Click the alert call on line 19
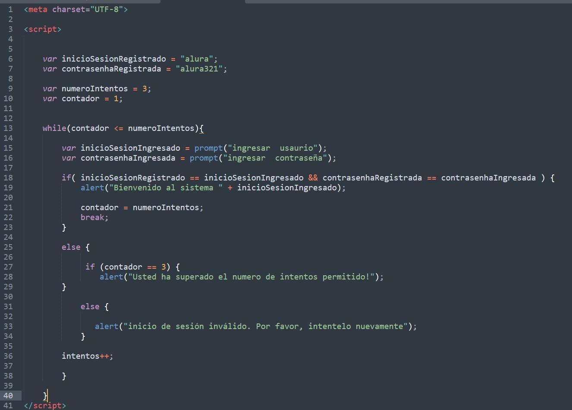The width and height of the screenshot is (572, 410). click(92, 187)
